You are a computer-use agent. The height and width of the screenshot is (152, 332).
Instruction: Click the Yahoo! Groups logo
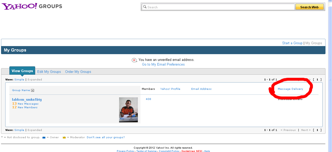tap(32, 6)
